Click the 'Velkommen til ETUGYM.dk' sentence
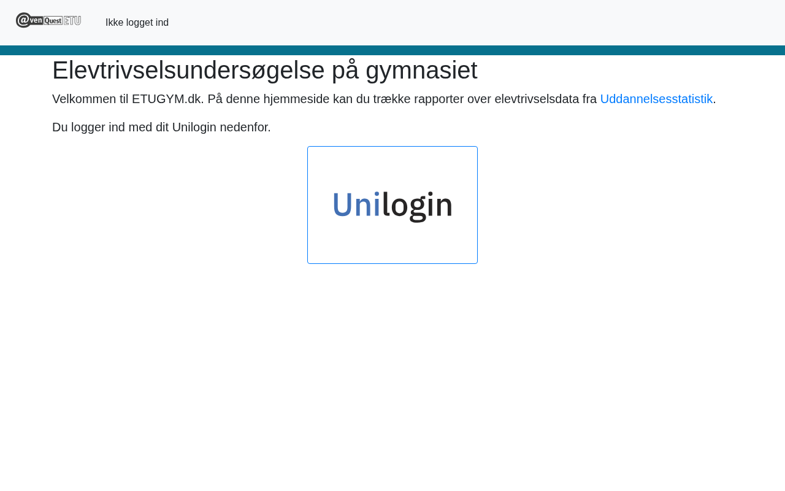Viewport: 785px width, 491px height. pos(128,99)
